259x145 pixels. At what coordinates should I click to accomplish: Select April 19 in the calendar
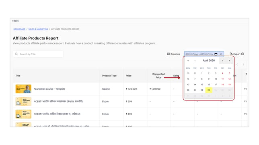pos(229,85)
